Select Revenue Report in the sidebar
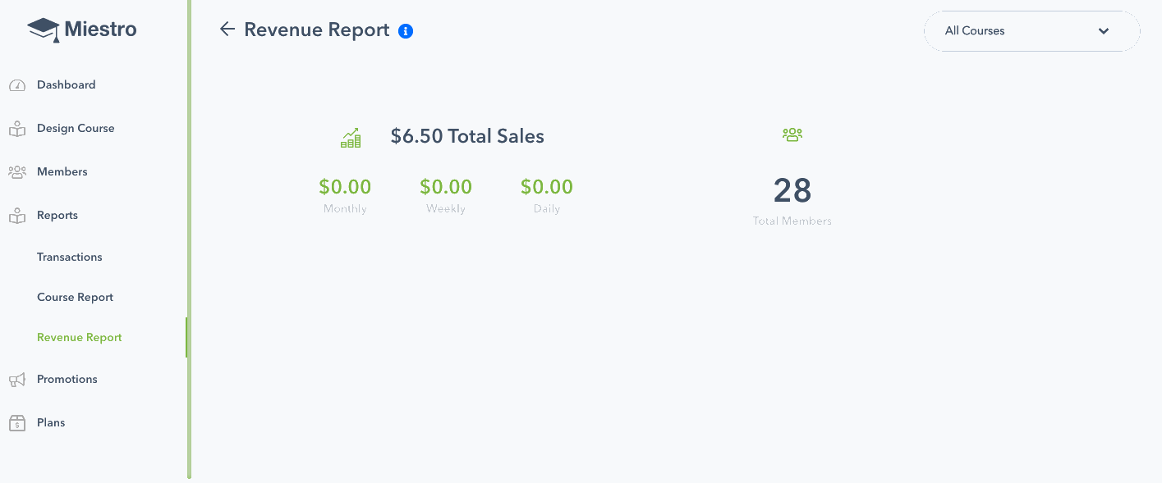The image size is (1162, 483). pos(80,338)
